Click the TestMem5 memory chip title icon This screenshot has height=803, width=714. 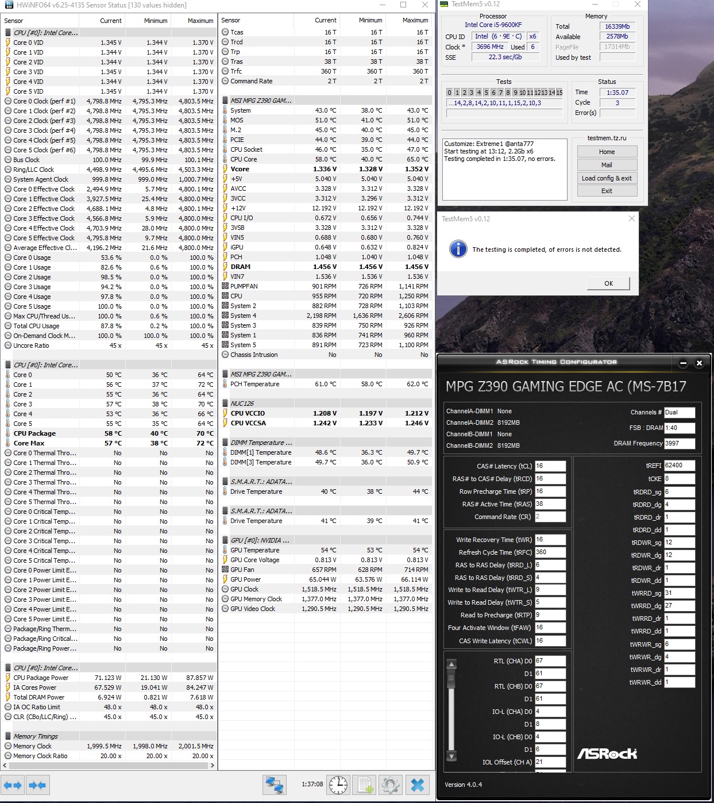443,4
